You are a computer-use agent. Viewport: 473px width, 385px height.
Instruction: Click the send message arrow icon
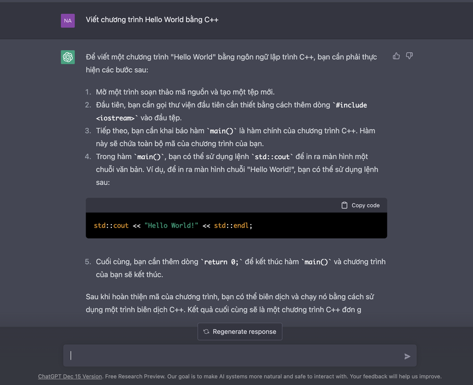point(407,356)
